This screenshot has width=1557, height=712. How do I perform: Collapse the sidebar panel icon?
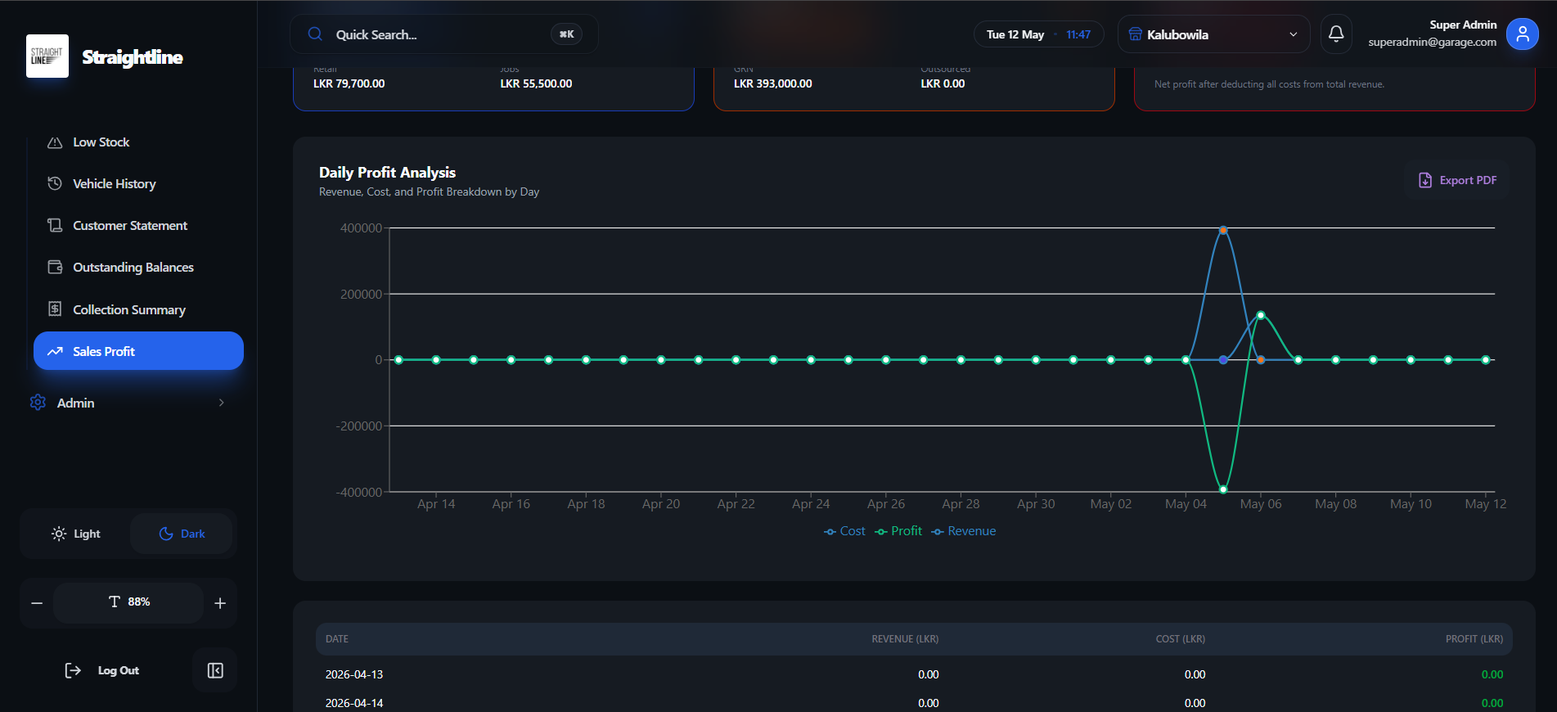[215, 670]
